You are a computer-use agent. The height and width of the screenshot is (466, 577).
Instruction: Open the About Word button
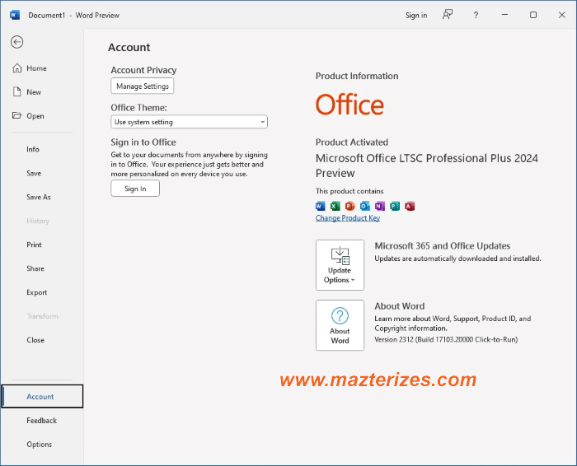point(340,325)
